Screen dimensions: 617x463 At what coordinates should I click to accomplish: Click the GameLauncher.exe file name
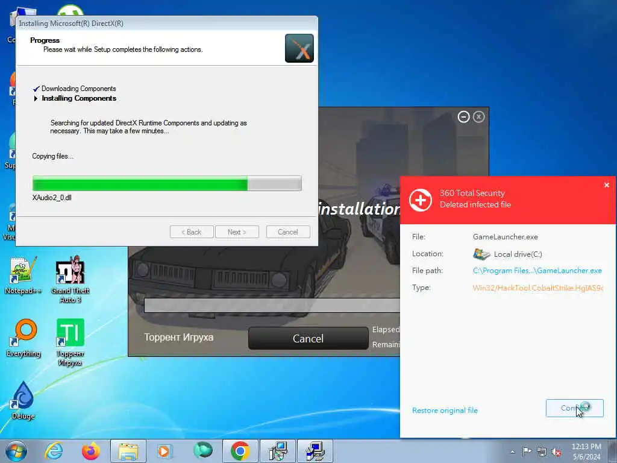tap(506, 236)
